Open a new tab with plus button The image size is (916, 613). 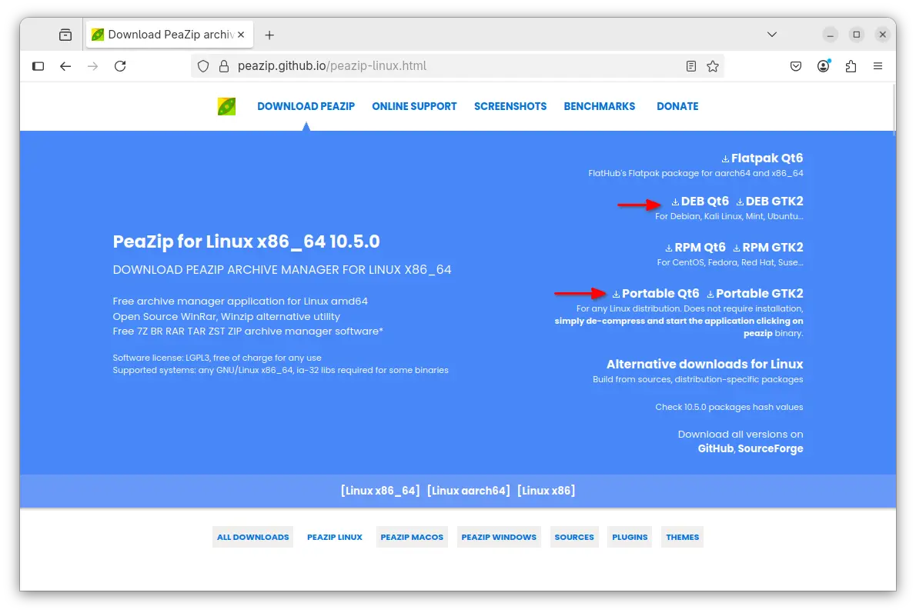point(269,35)
